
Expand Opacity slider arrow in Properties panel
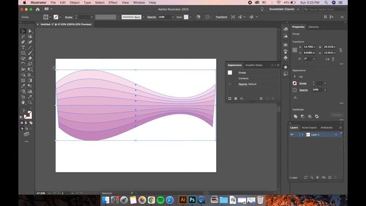325,90
